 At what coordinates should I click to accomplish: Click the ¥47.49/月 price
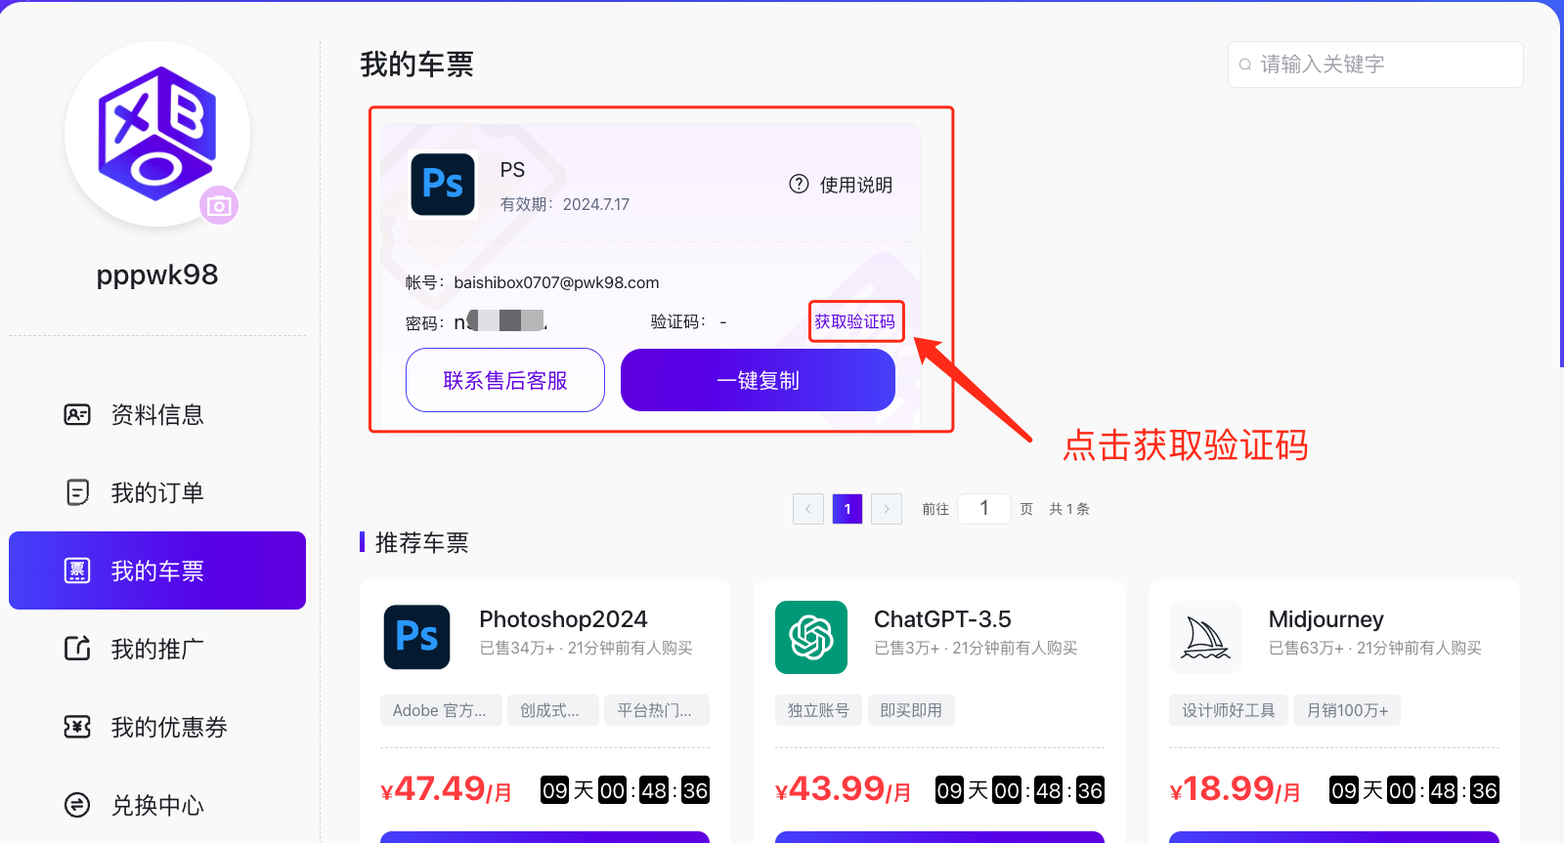click(x=446, y=789)
